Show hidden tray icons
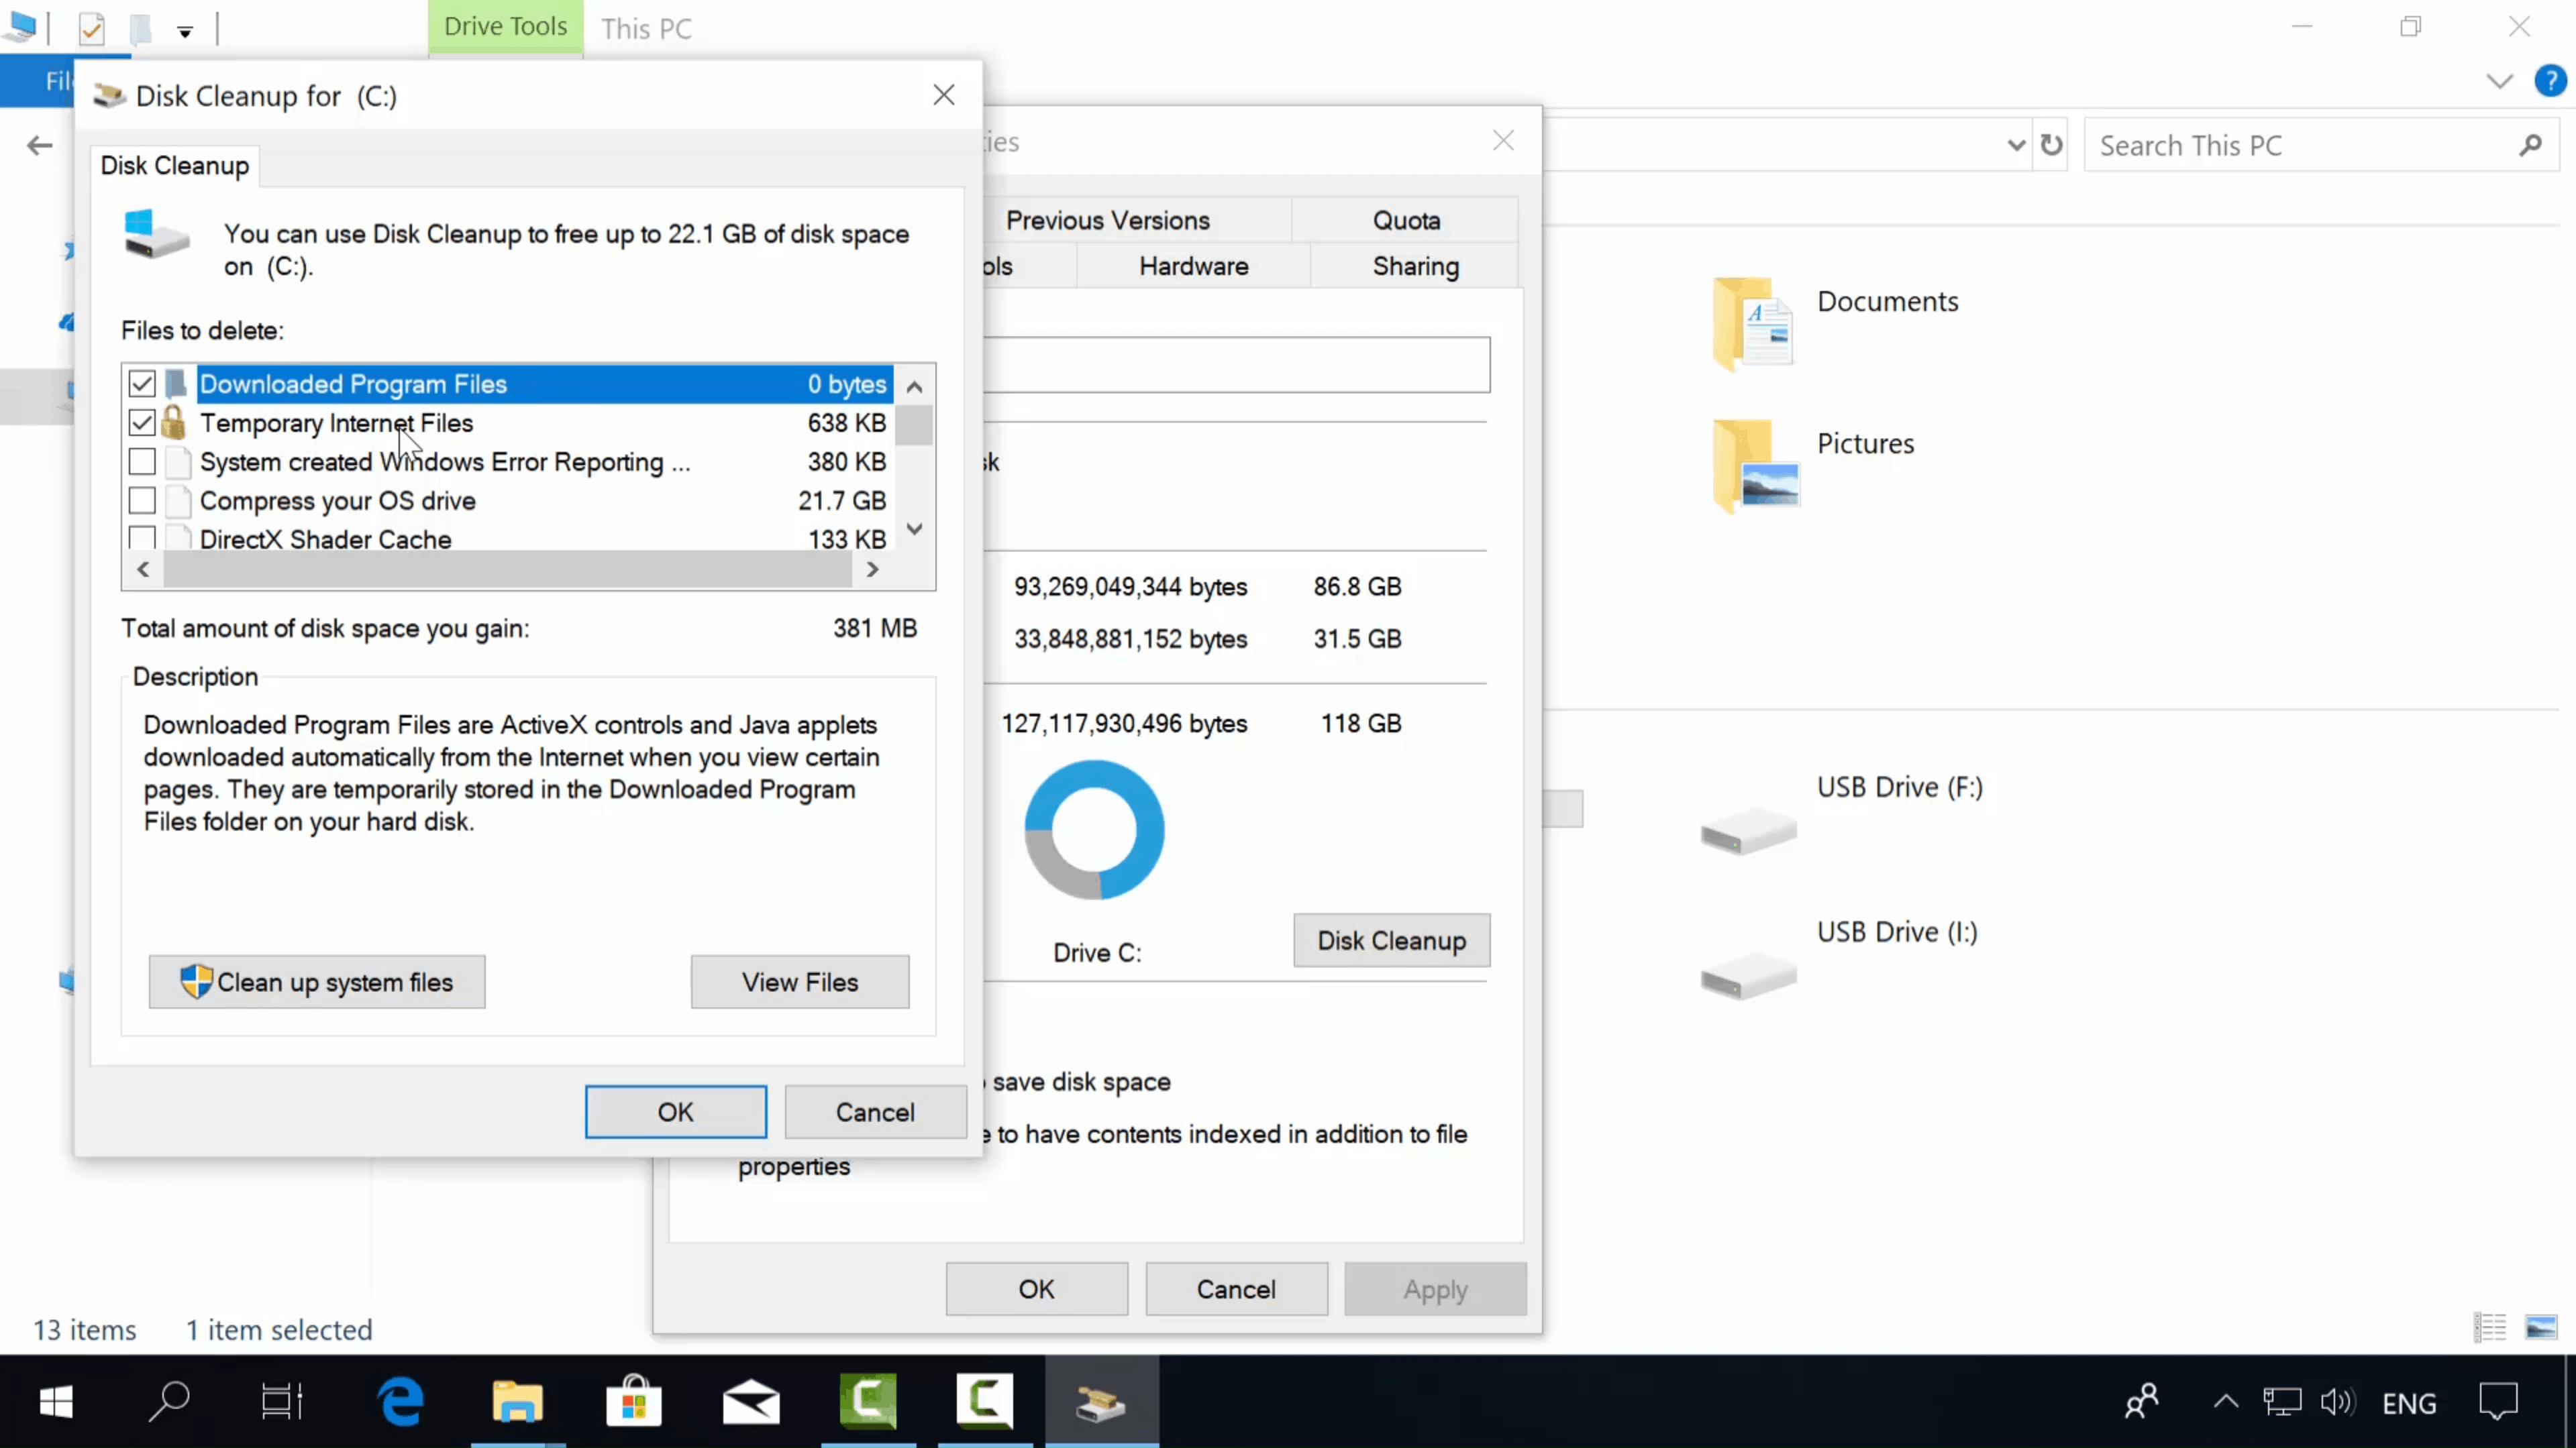 [x=2226, y=1402]
